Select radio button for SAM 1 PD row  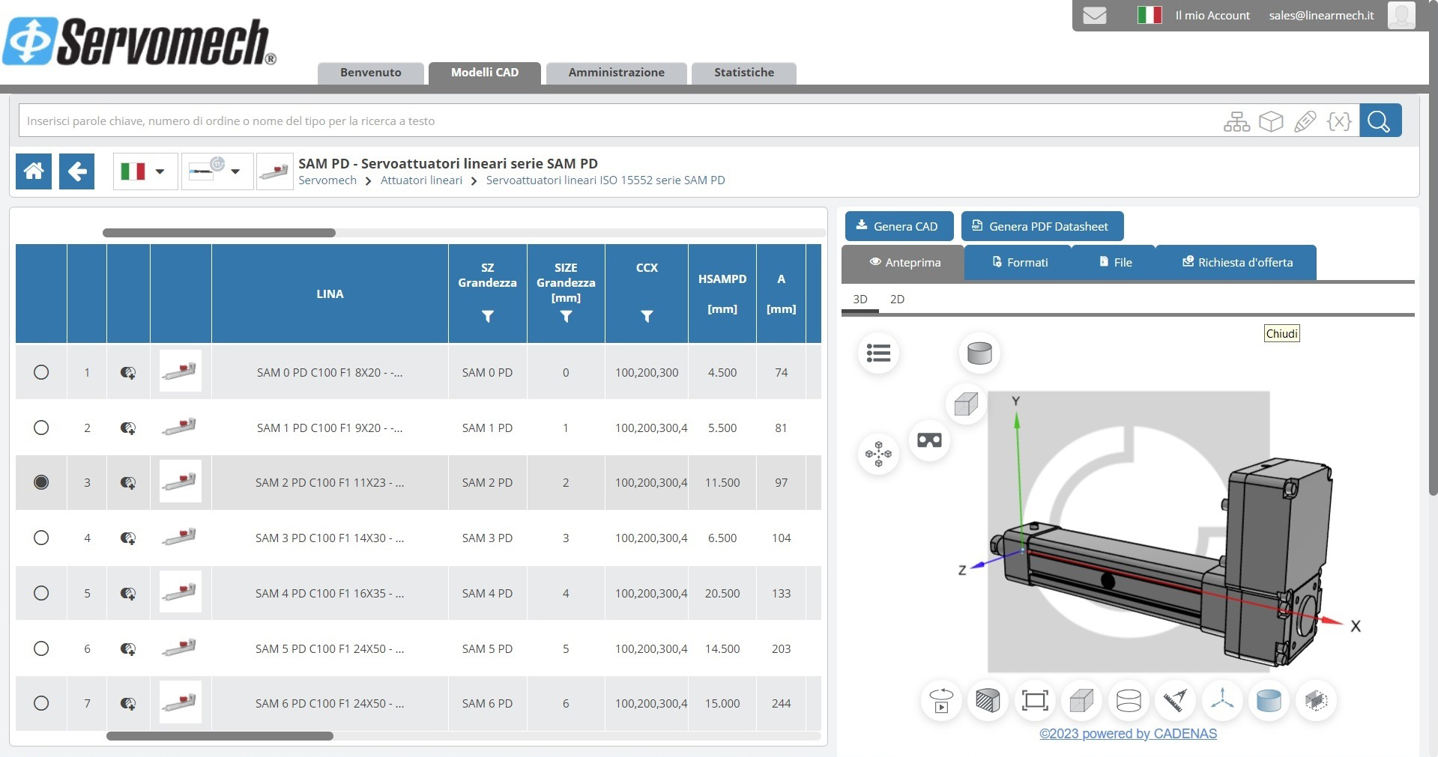[41, 428]
